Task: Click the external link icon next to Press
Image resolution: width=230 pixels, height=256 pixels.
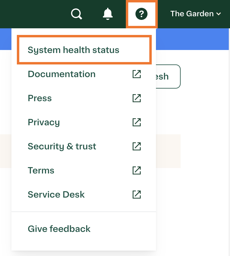Action: [137, 98]
